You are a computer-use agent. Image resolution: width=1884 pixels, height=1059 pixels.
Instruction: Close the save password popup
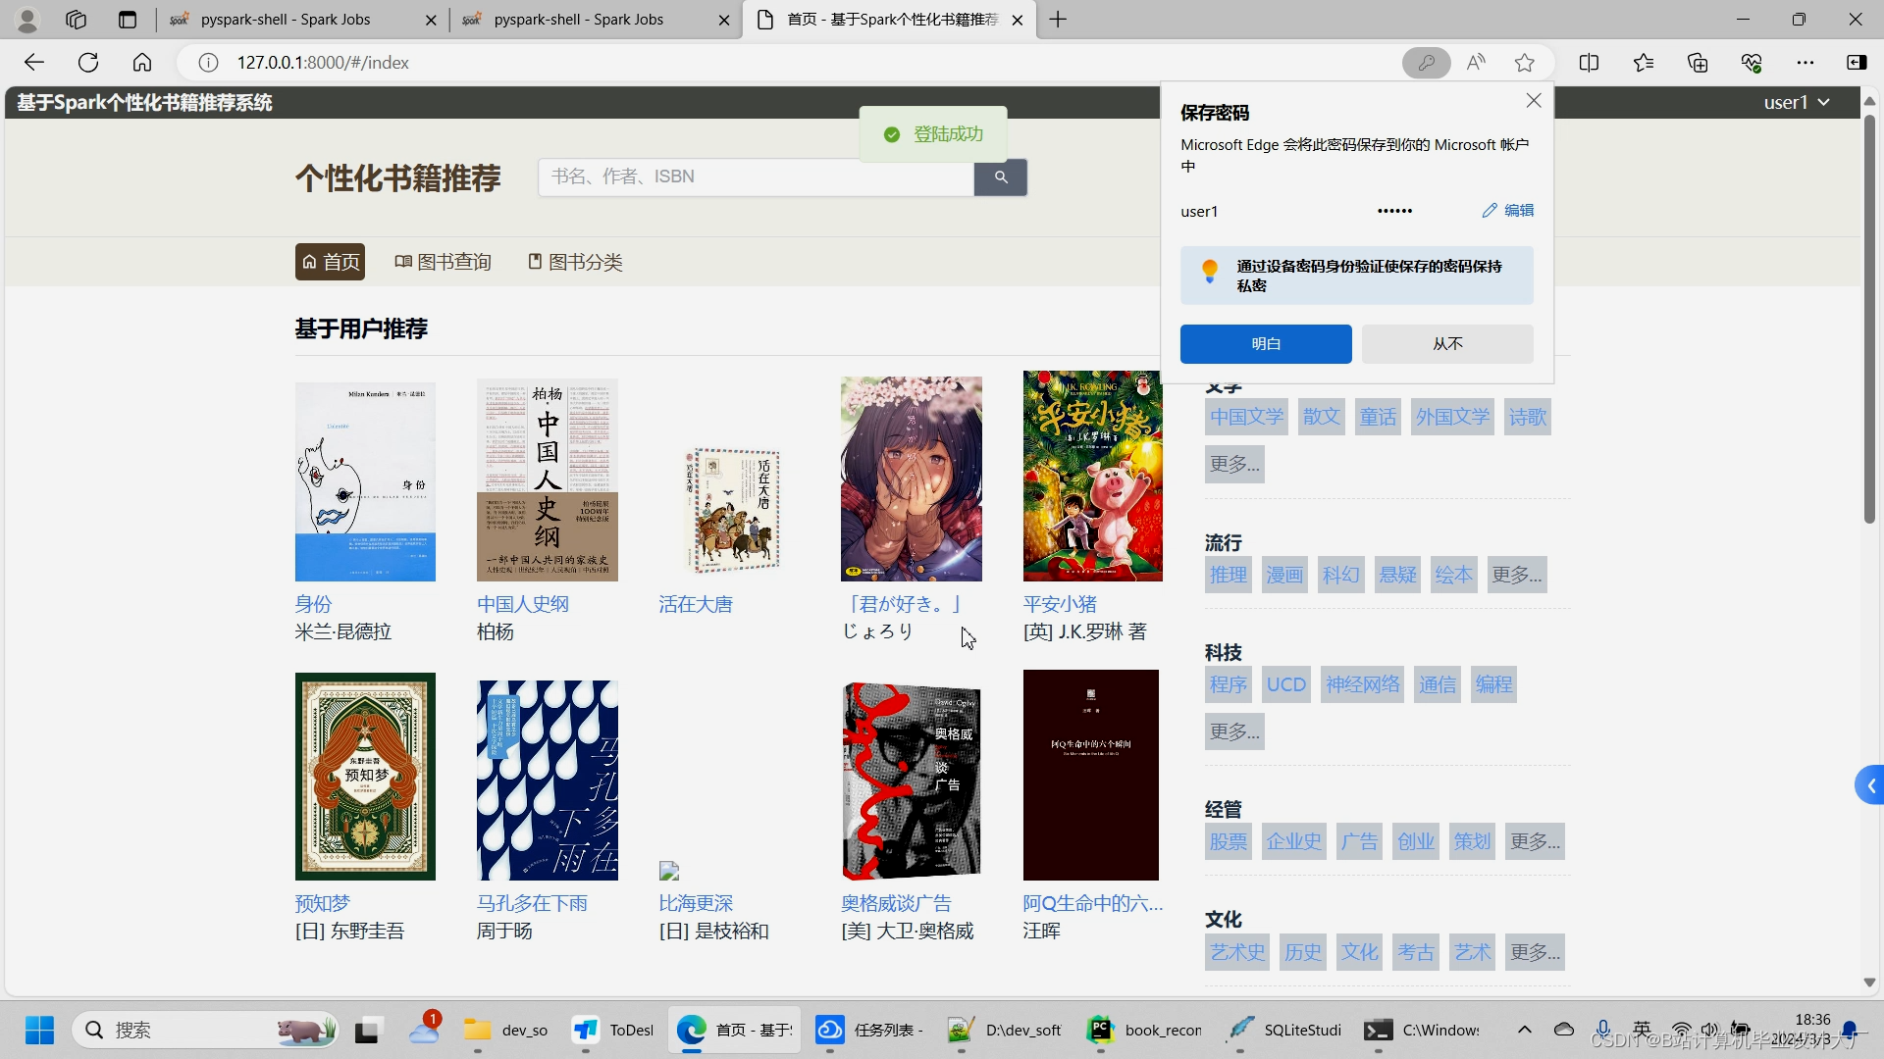pos(1534,101)
